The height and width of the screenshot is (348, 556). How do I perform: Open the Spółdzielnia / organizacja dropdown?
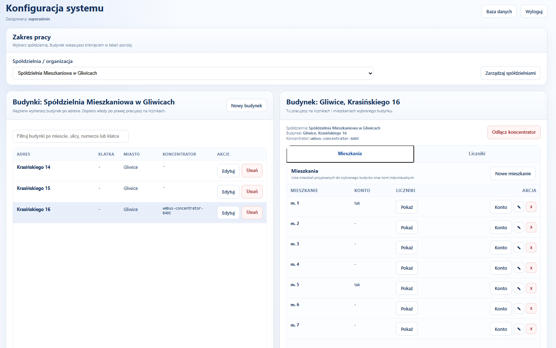point(193,73)
